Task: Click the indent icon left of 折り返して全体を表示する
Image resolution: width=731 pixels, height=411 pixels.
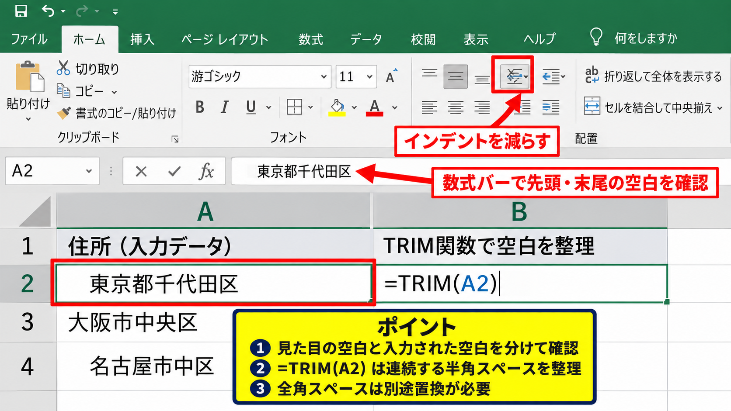Action: pos(552,76)
